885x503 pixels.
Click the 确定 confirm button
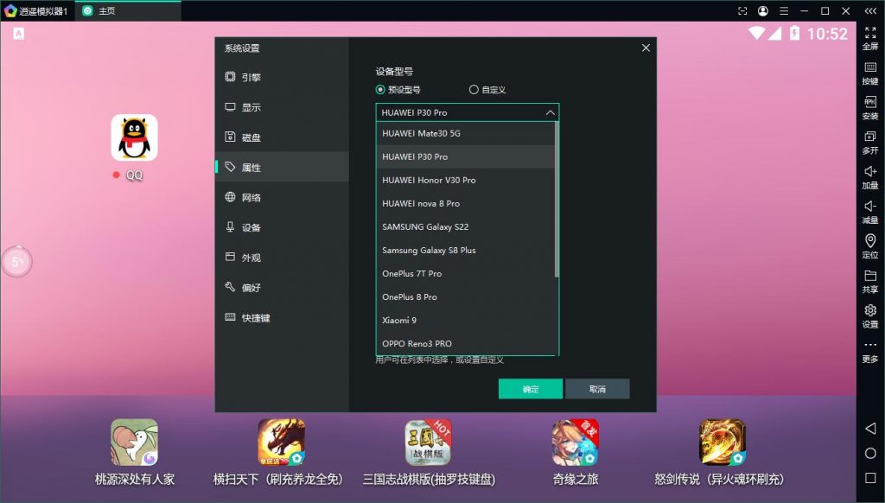(x=530, y=389)
